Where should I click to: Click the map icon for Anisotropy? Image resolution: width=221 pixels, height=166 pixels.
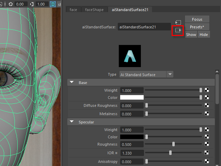point(206,162)
